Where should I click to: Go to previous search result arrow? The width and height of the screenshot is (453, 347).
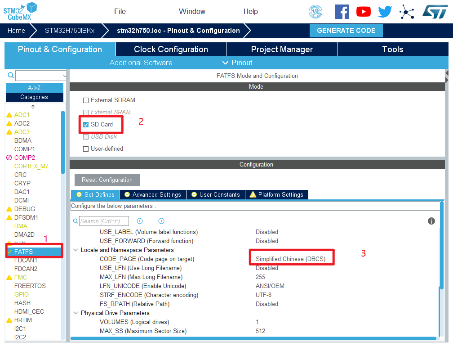pos(140,221)
